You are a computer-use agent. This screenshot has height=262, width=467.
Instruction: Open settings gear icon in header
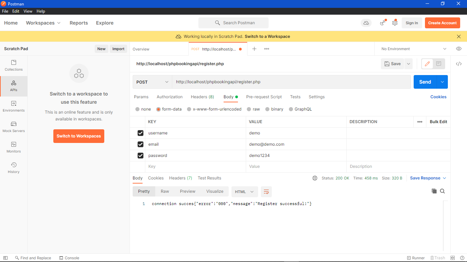click(x=395, y=23)
